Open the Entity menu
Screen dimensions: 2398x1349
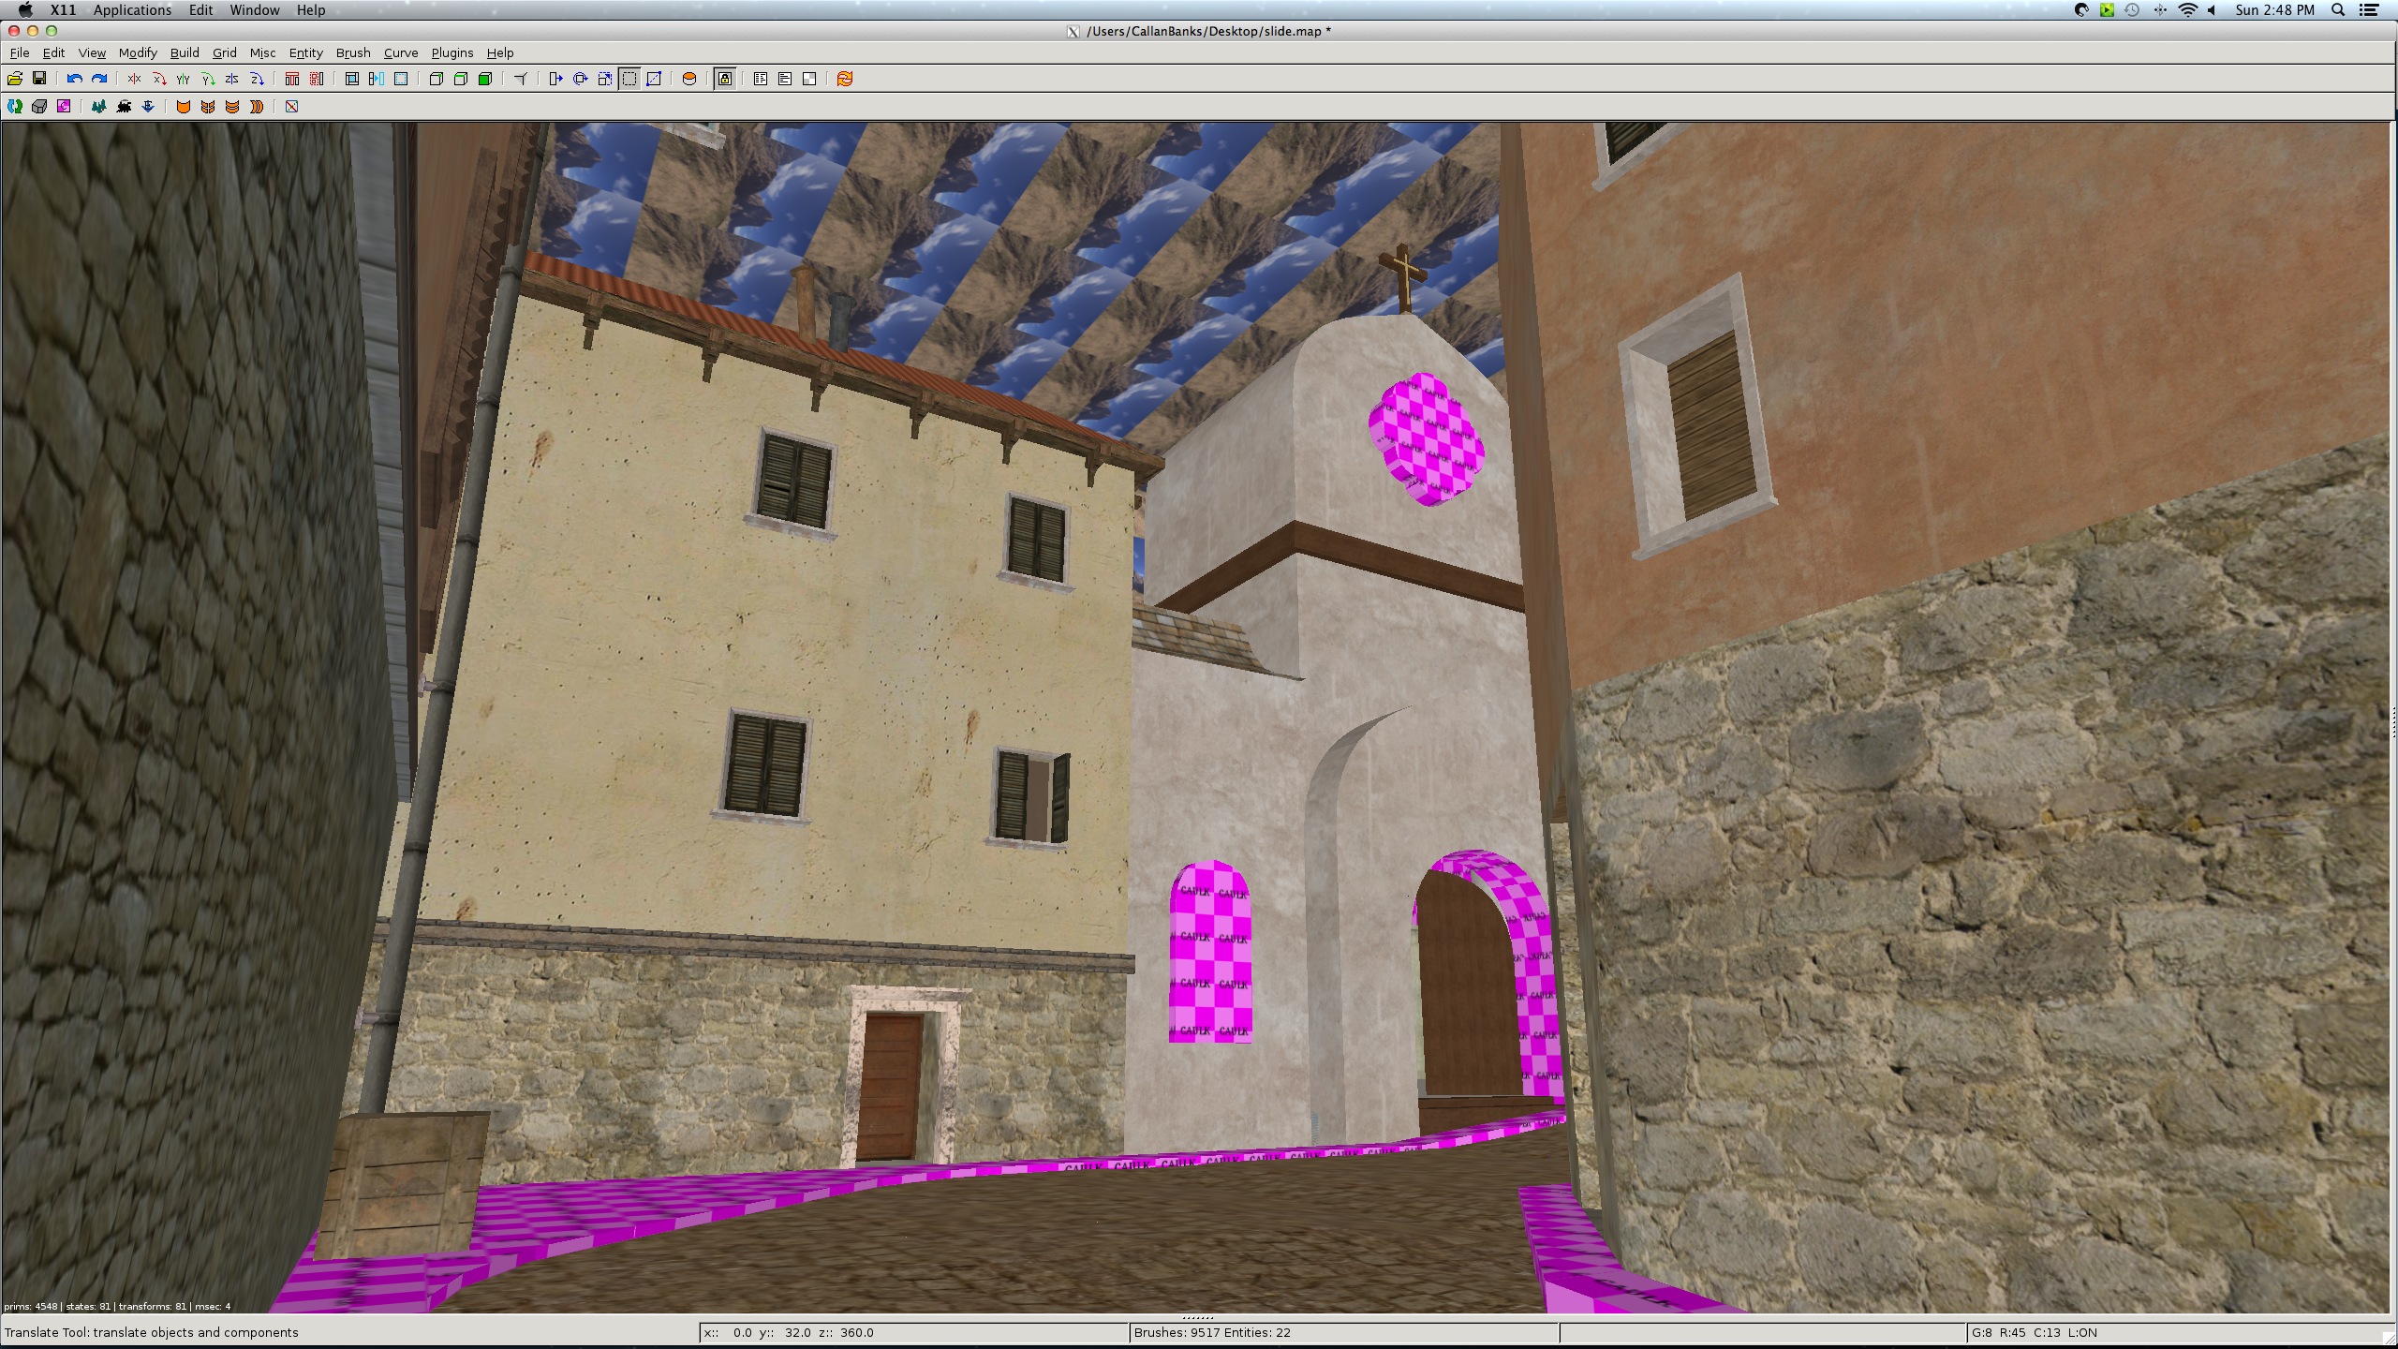click(305, 53)
